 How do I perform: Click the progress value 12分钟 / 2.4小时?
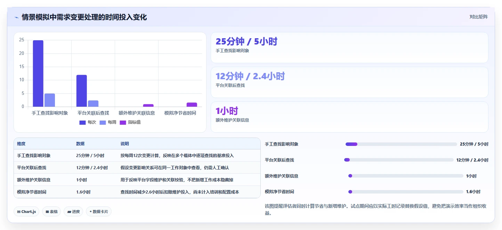click(472, 160)
